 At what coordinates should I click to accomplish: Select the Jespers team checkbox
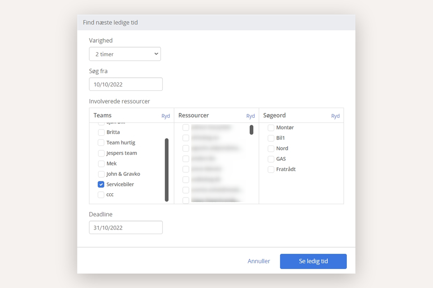(101, 153)
